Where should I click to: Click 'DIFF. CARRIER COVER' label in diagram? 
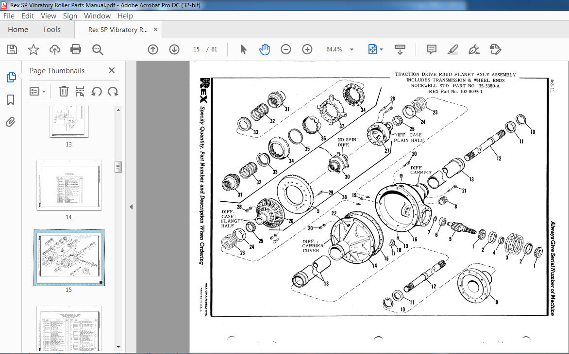(x=313, y=246)
